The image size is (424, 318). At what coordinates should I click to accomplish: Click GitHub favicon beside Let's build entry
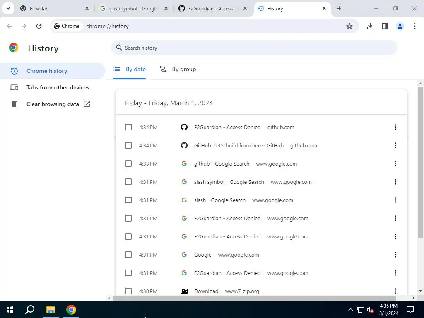pos(184,145)
